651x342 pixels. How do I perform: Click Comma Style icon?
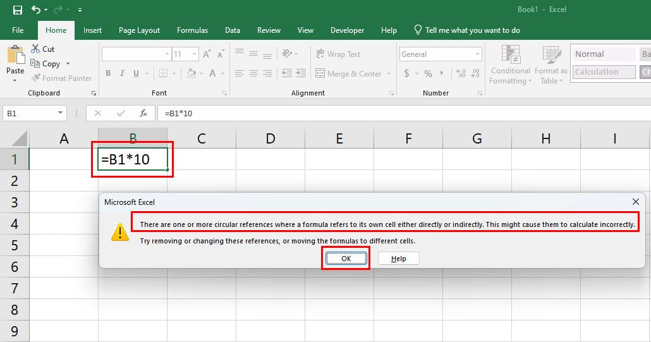(x=441, y=73)
